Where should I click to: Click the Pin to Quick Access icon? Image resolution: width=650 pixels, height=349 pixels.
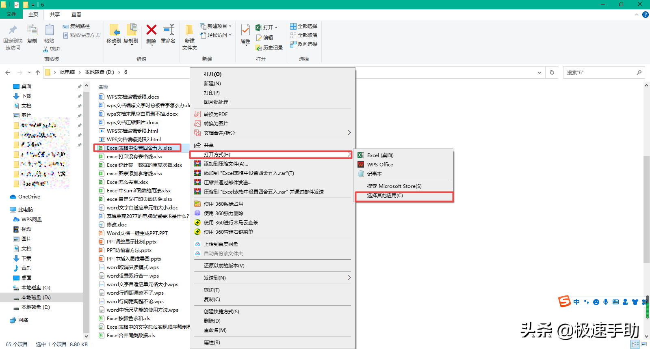coord(13,30)
